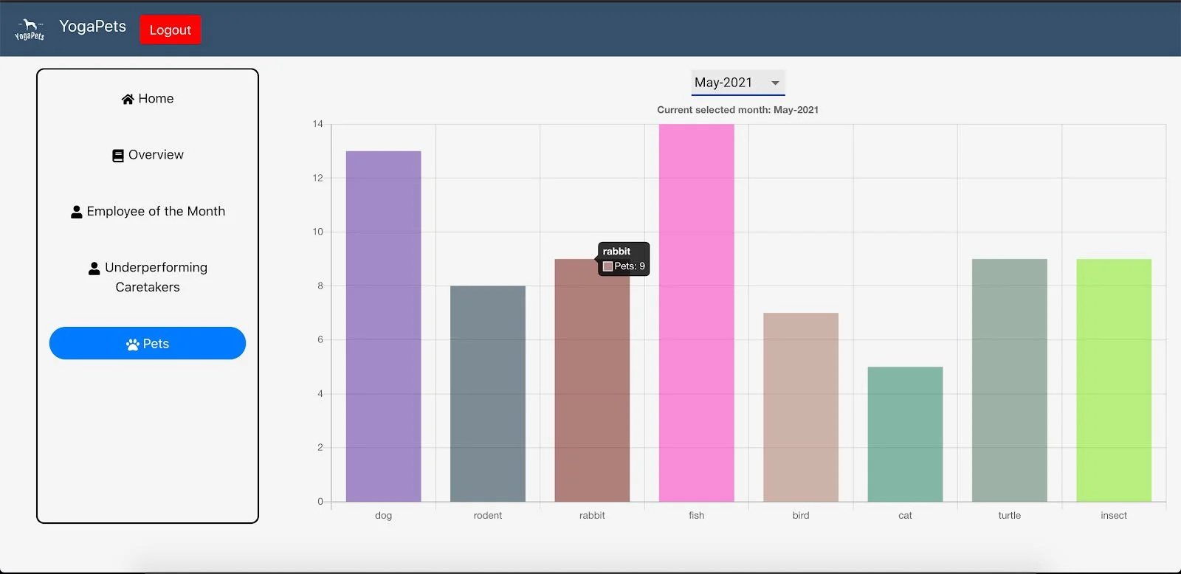Click the person icon beside Employee of the Month
The height and width of the screenshot is (574, 1181).
coord(76,212)
